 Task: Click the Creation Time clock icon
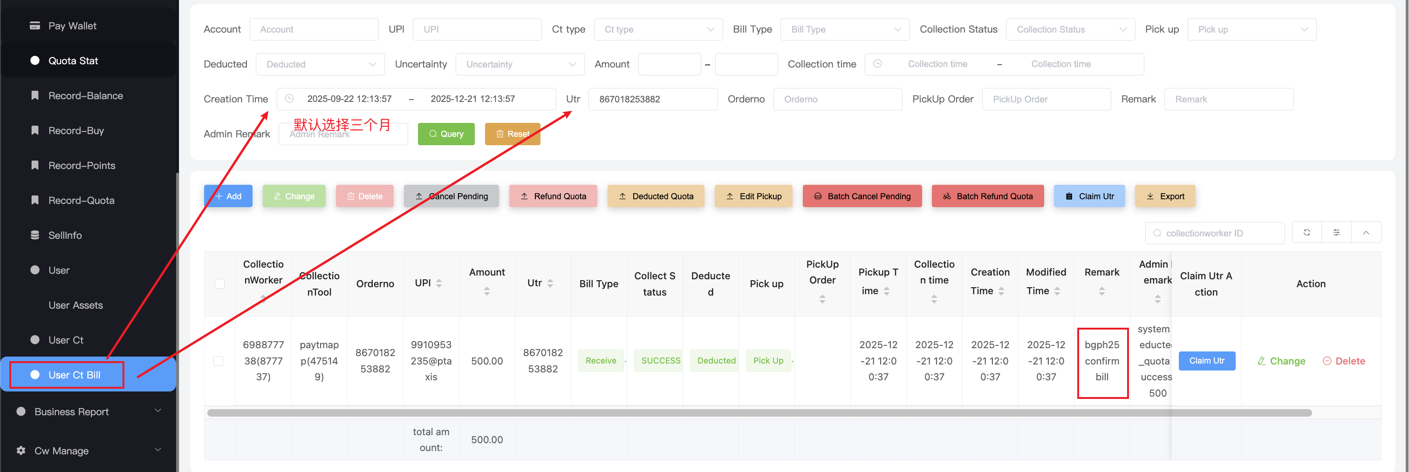coord(289,99)
